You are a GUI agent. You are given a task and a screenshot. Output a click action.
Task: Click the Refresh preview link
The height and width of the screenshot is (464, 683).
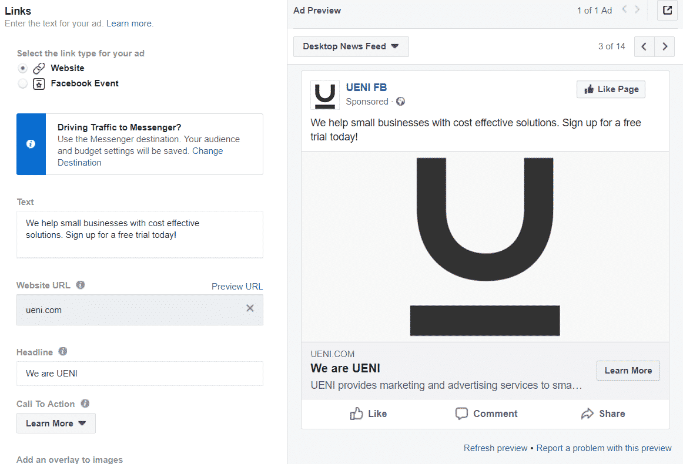495,448
